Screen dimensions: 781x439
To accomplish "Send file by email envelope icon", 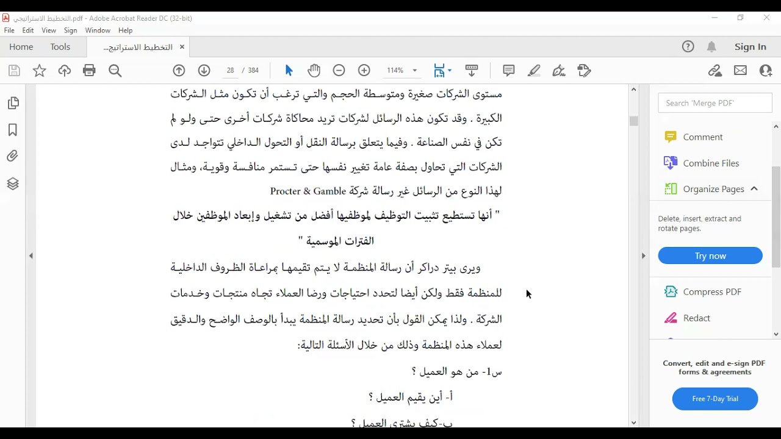I will (741, 71).
